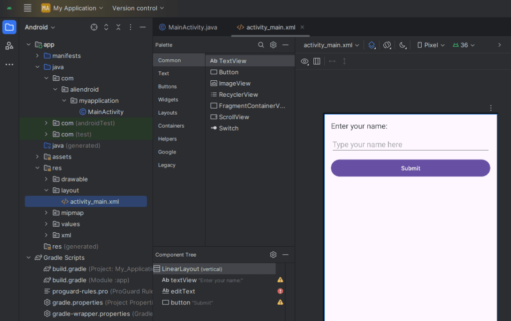Close the activity_main.xml tab

tap(302, 27)
